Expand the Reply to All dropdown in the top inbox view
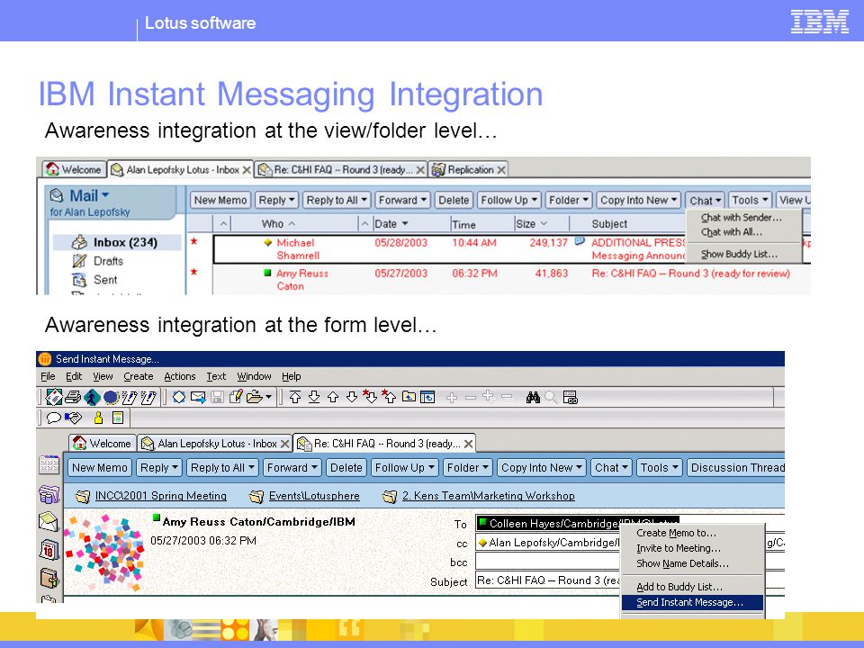 tap(364, 201)
